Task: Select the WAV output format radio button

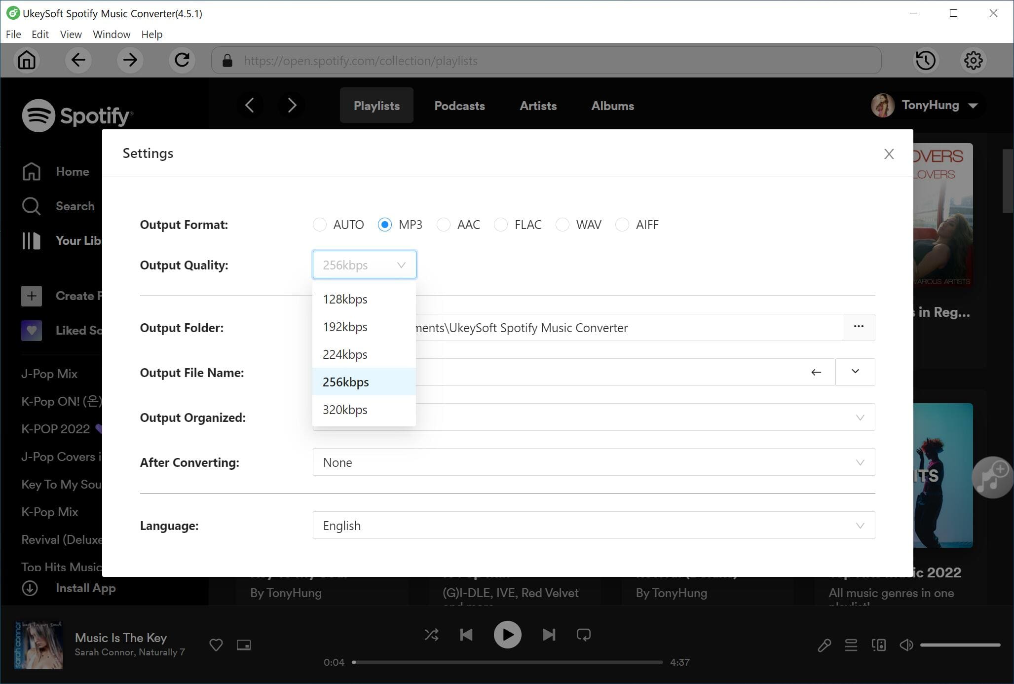Action: click(x=563, y=224)
